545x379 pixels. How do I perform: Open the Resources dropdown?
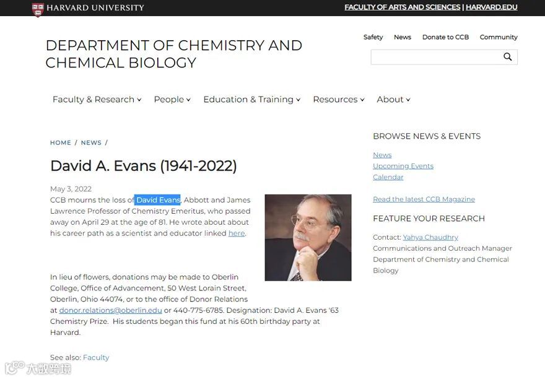[339, 100]
